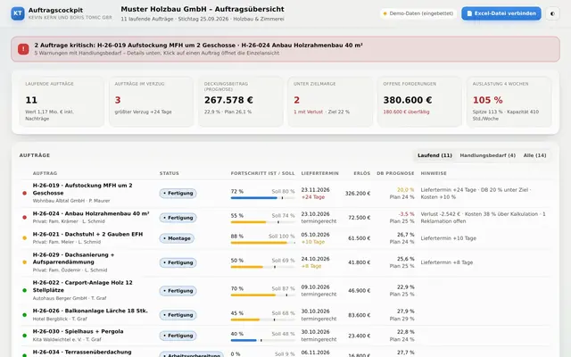Click the KT Auftragscockpit logo icon

(18, 13)
